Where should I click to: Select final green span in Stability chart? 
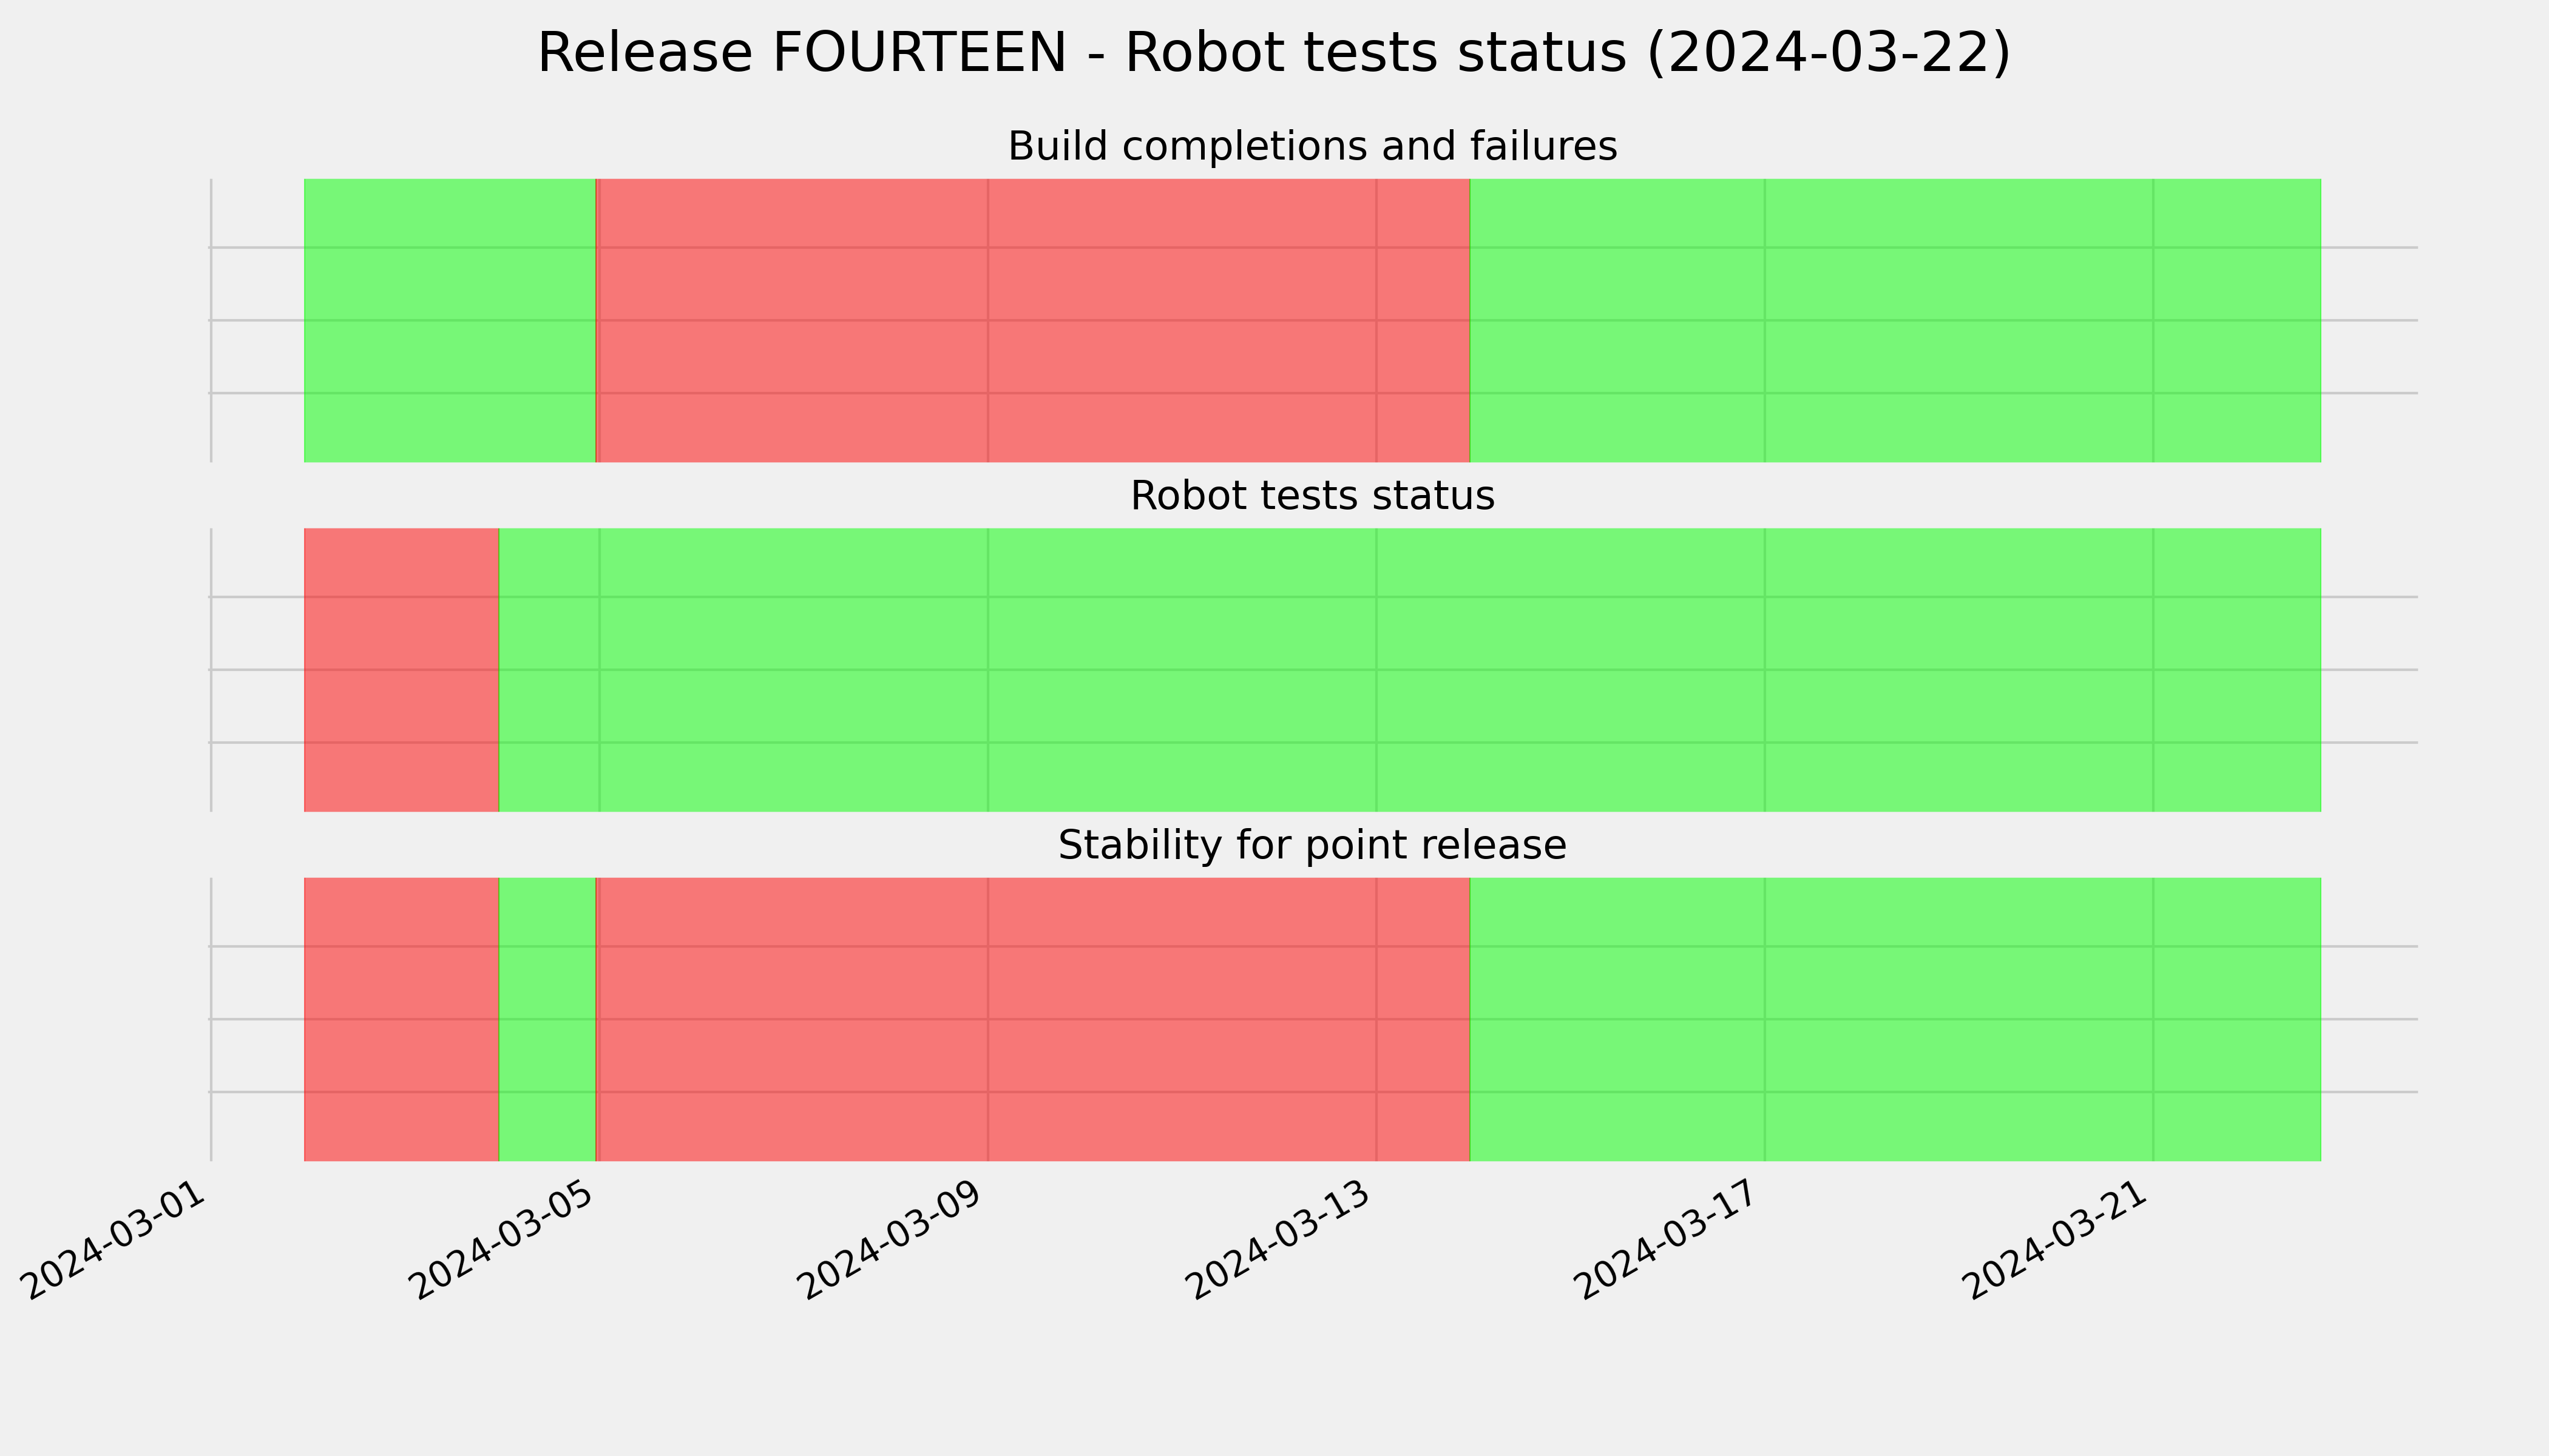coord(1895,1019)
